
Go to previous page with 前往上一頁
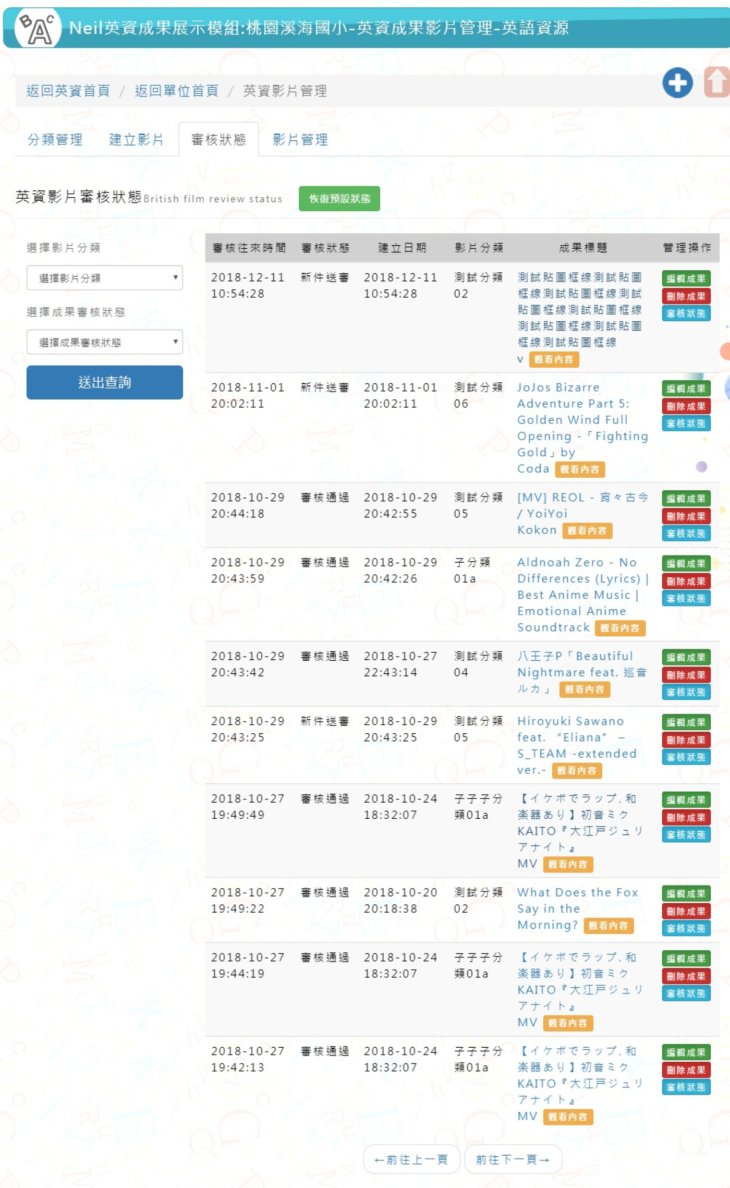[x=411, y=1159]
